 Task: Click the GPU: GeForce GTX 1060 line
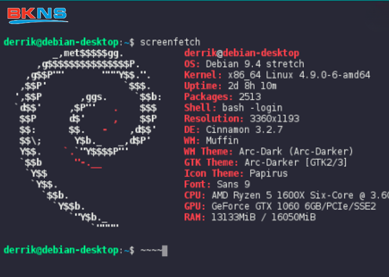coord(280,207)
